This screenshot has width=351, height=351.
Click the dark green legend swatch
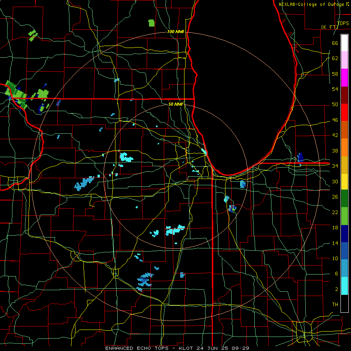pos(344,199)
